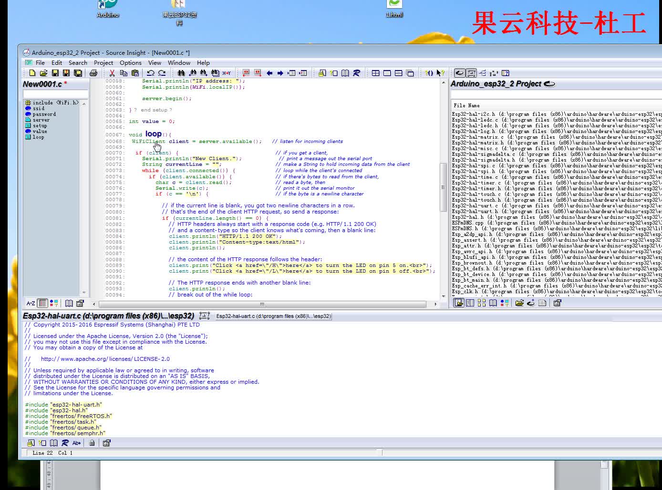Open the Search menu
Image resolution: width=662 pixels, height=490 pixels.
click(x=78, y=62)
